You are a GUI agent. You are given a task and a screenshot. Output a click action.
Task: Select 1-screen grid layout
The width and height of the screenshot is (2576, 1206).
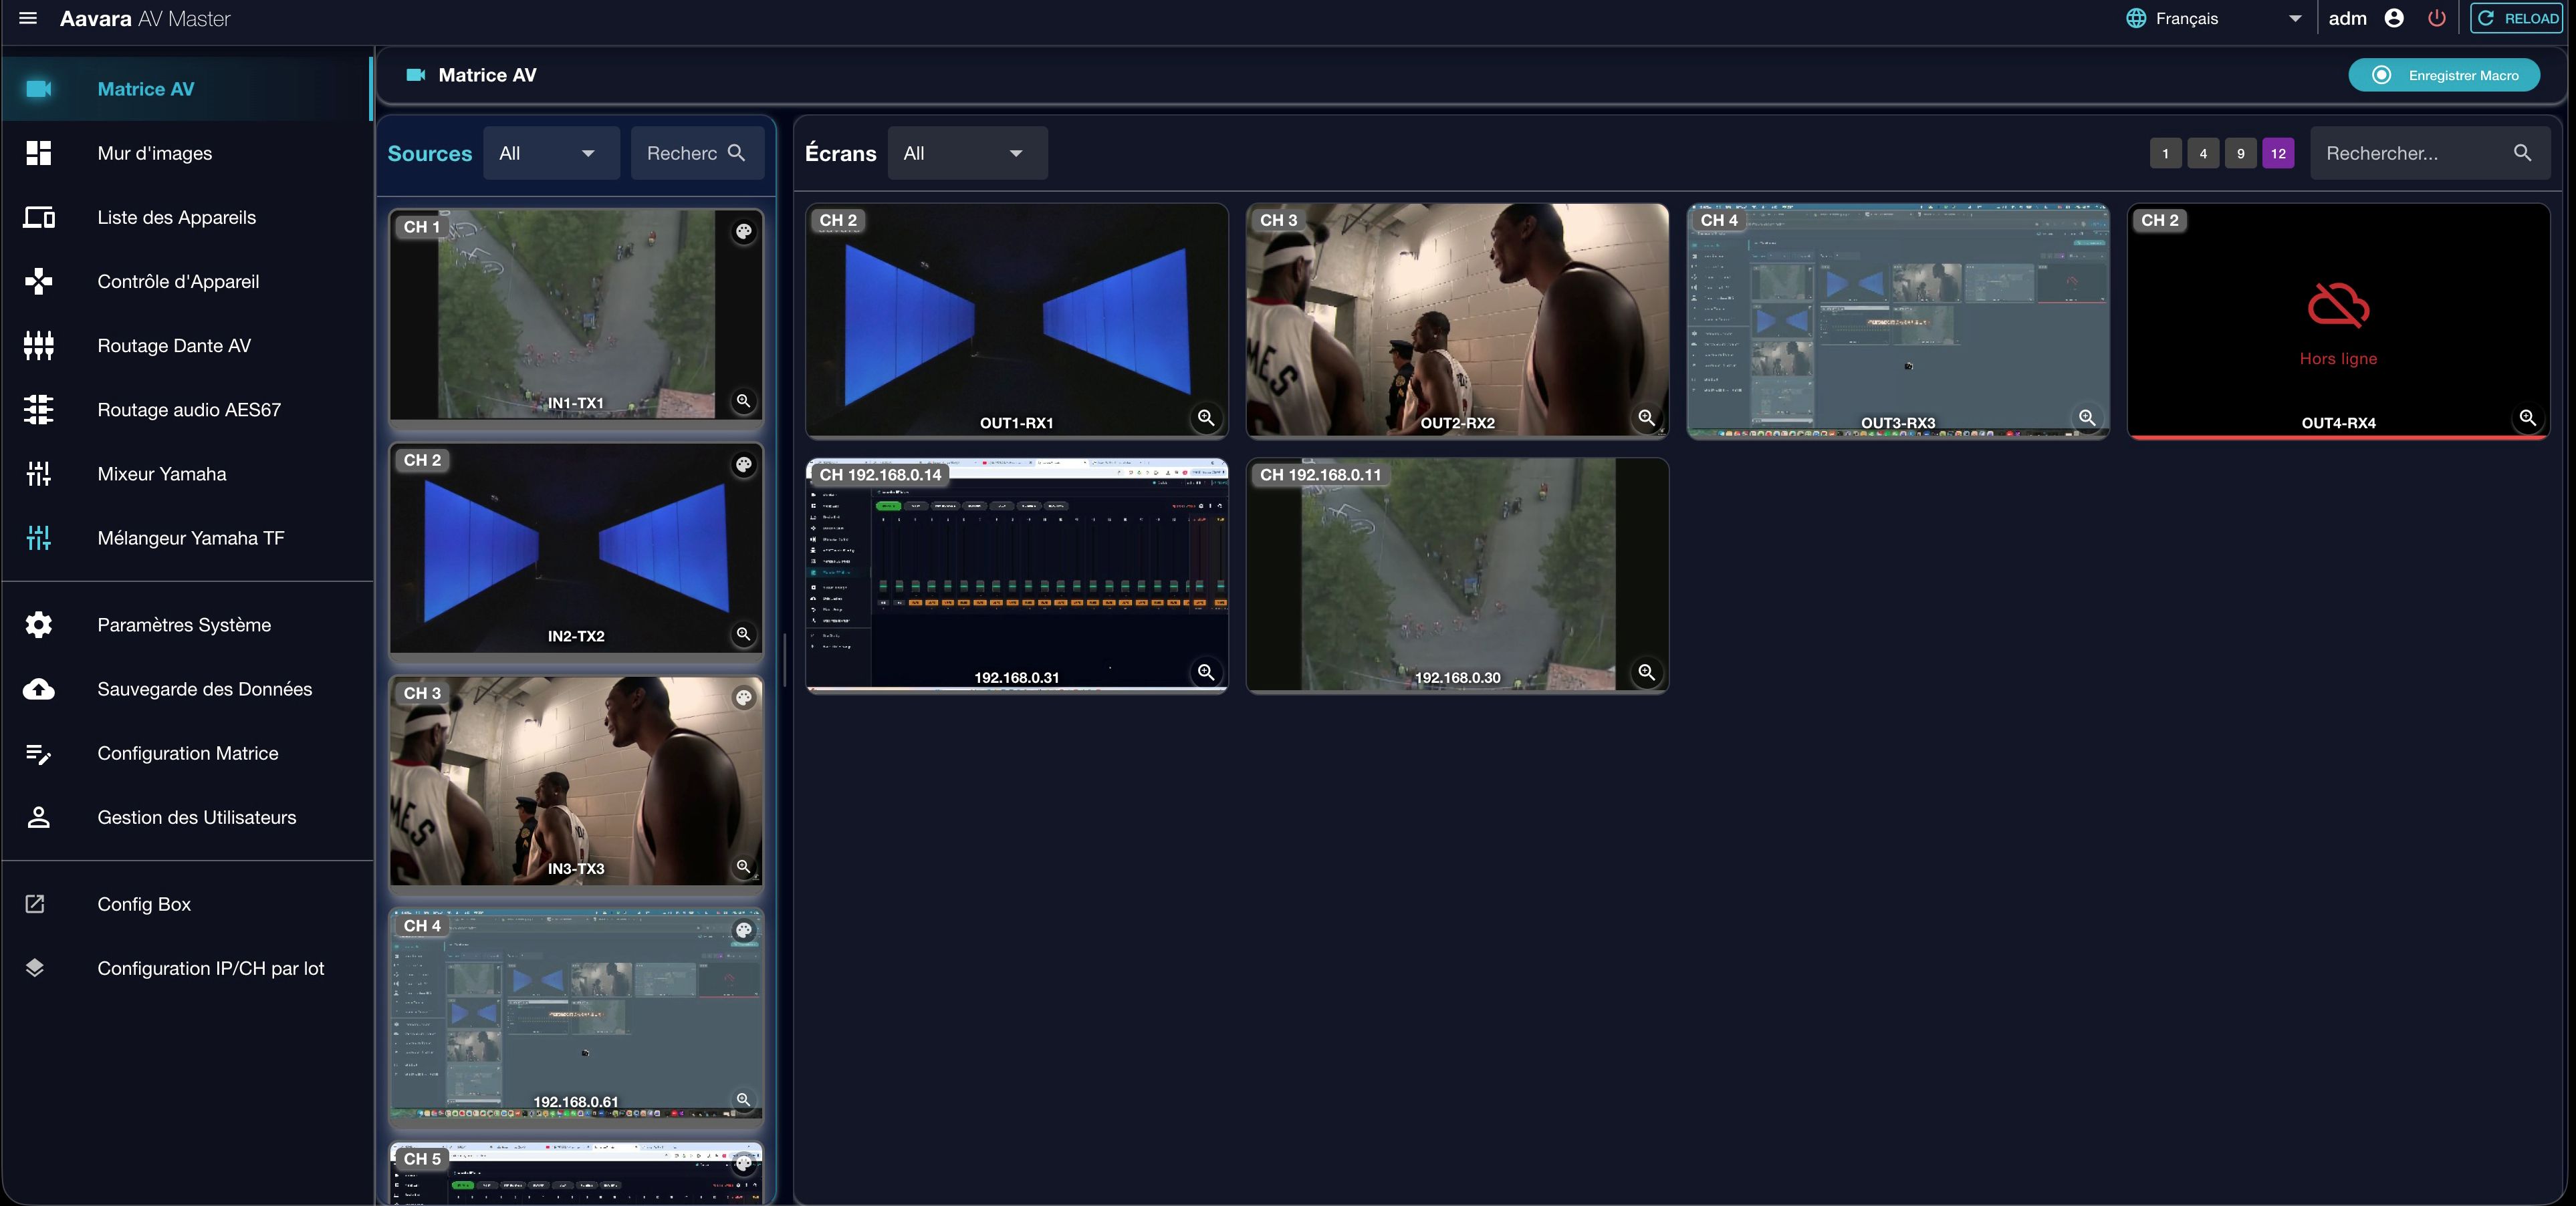pos(2165,153)
